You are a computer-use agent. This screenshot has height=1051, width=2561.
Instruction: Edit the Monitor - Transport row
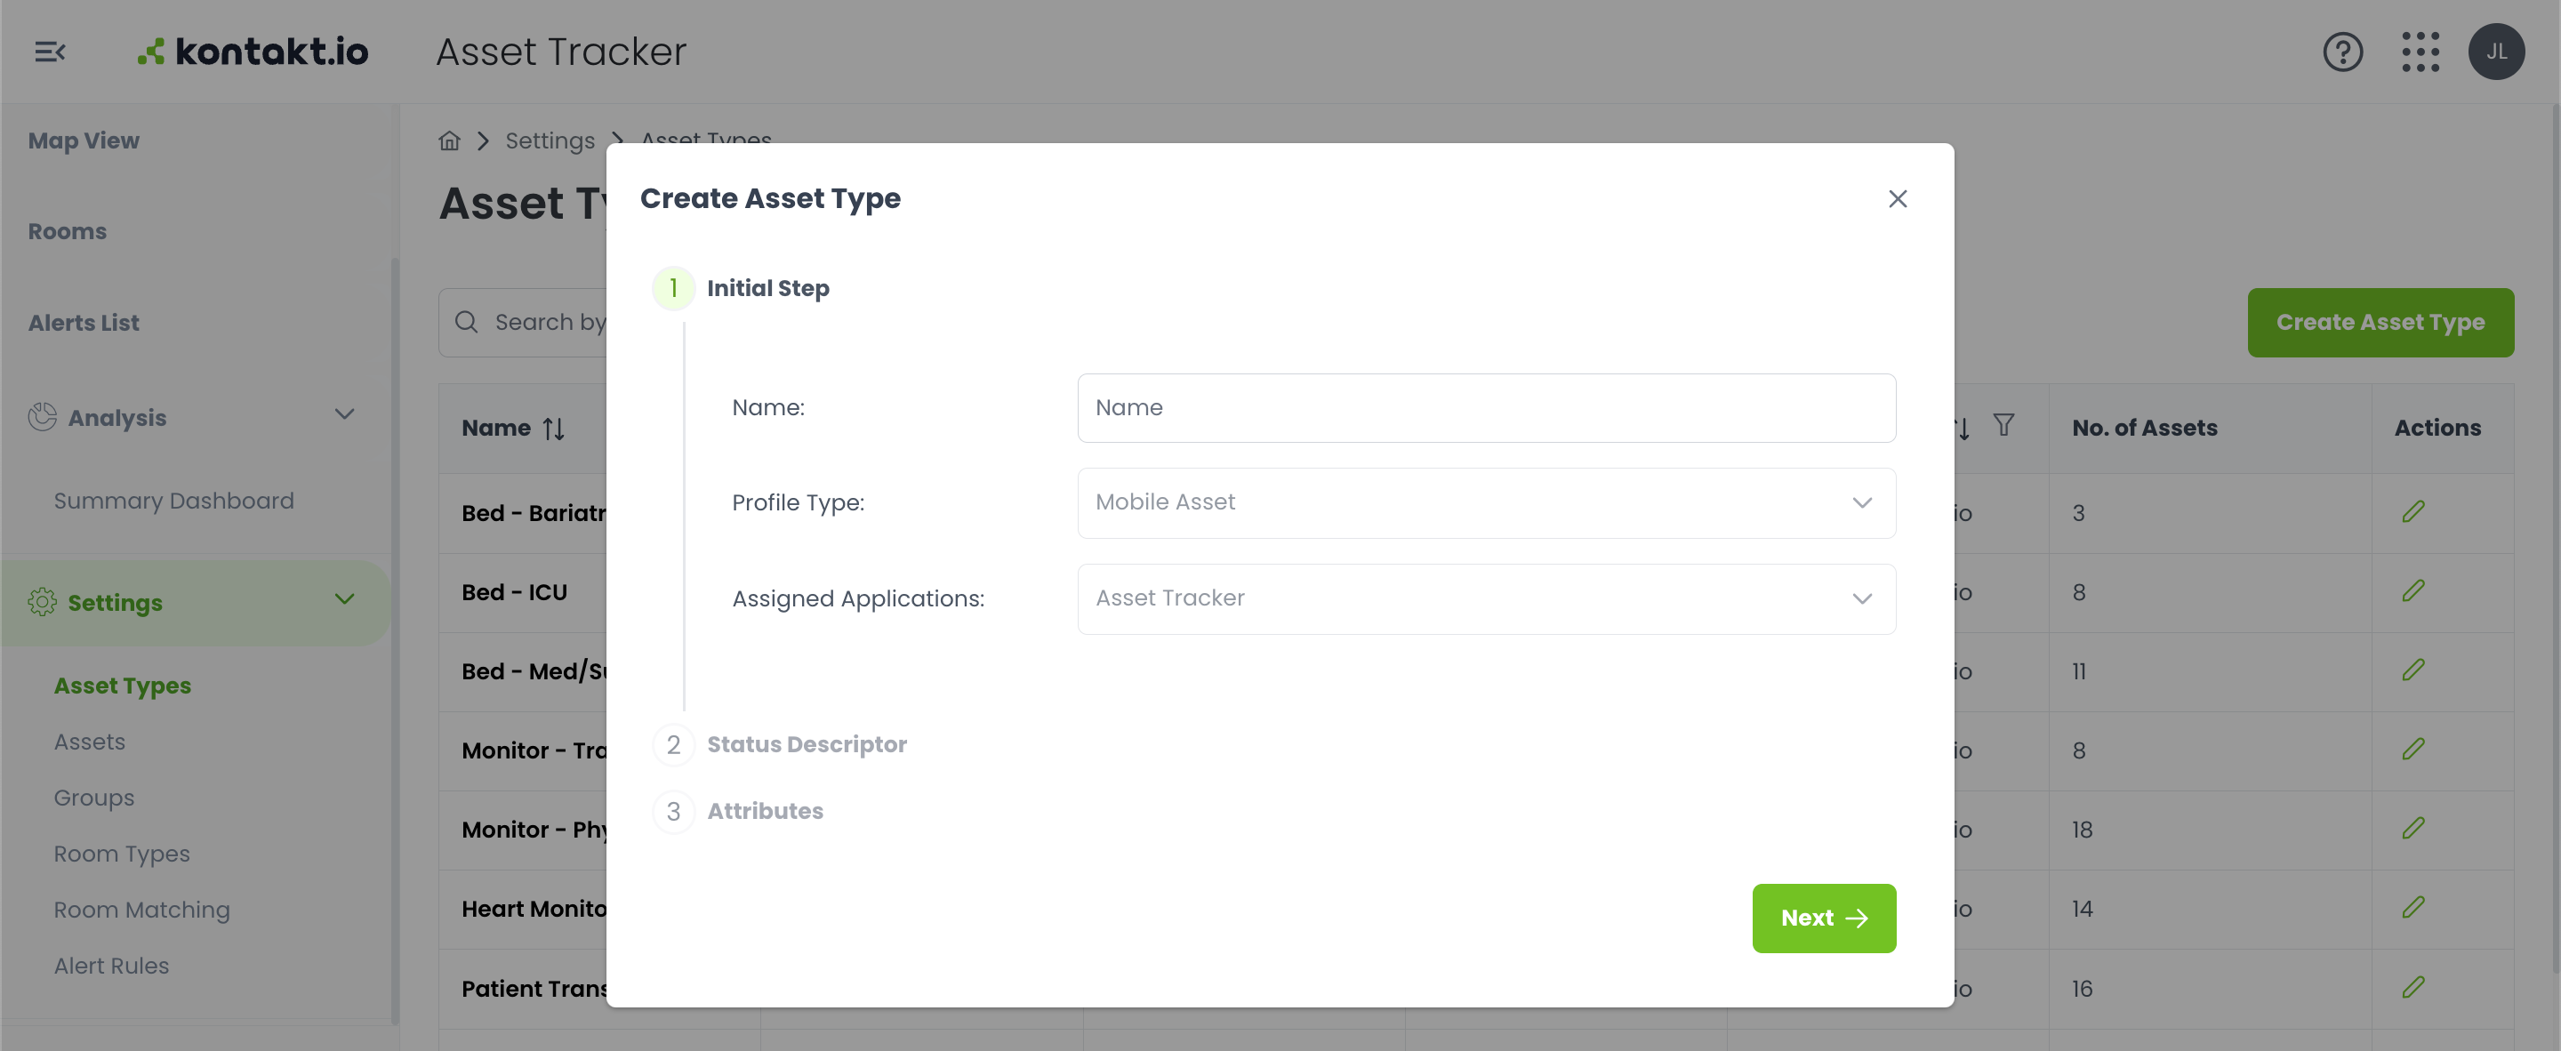pos(2412,750)
